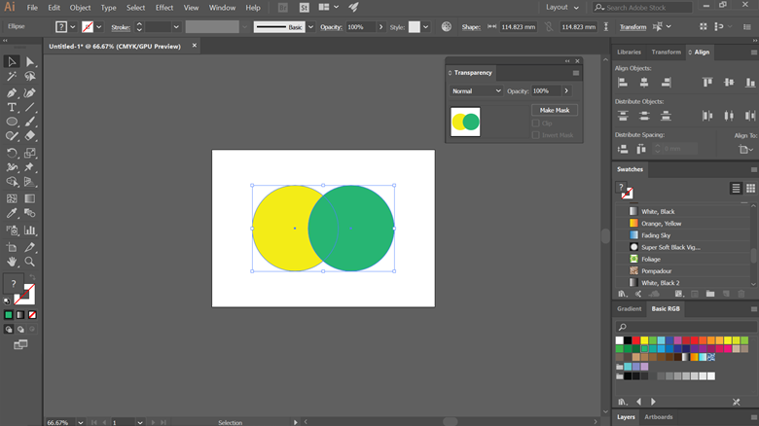The image size is (759, 426).
Task: Click Horizontal Align Left icon
Action: pos(623,84)
